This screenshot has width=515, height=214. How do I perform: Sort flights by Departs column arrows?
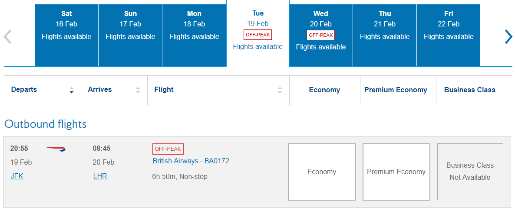coord(72,90)
